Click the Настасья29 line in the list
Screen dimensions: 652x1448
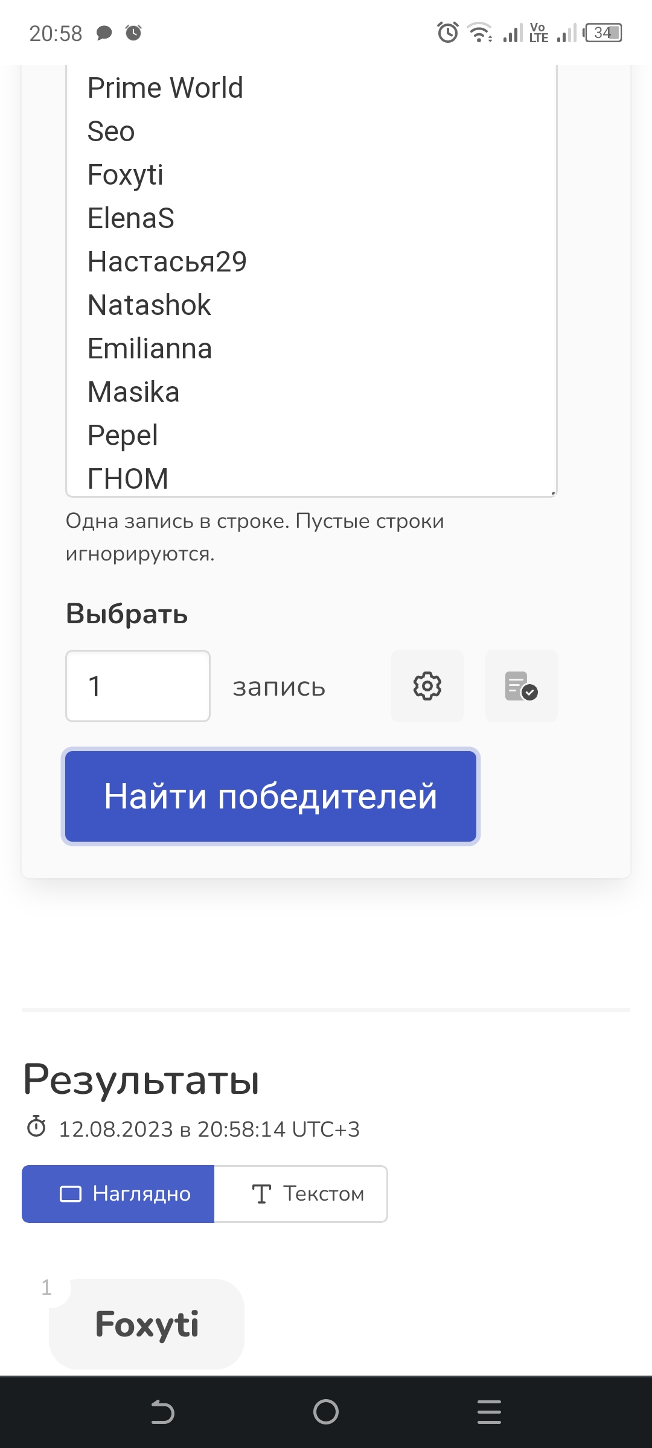167,262
